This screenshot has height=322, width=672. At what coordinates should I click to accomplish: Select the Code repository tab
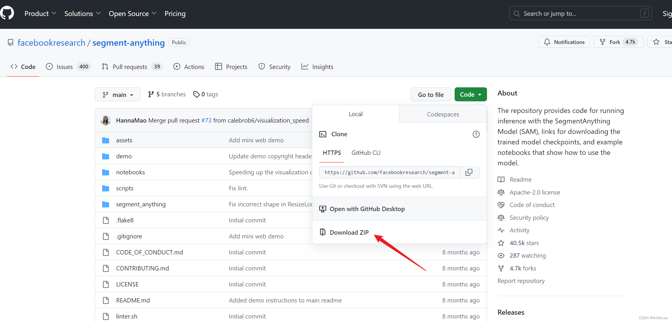pos(23,67)
